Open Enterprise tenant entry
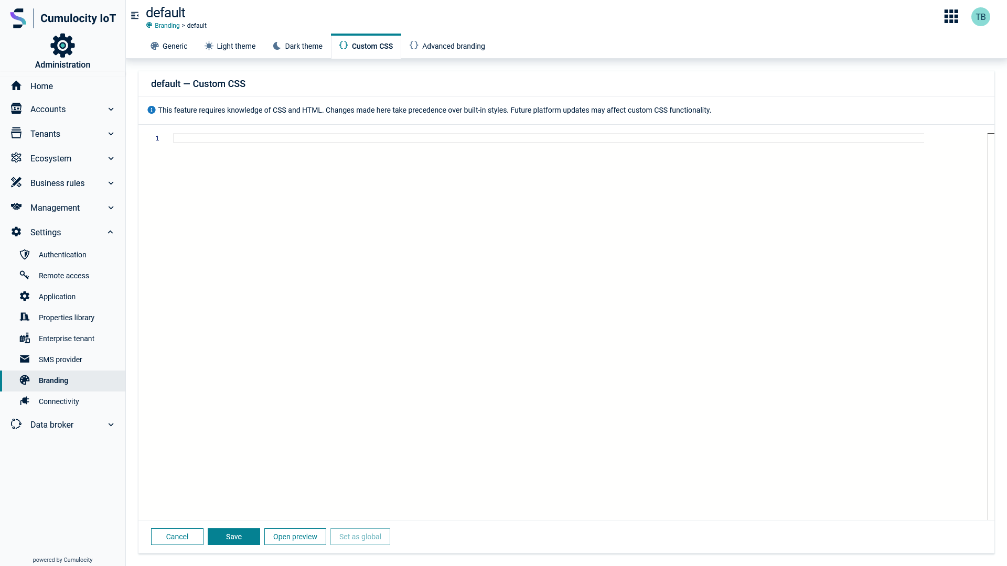Viewport: 1007px width, 566px height. [63, 339]
